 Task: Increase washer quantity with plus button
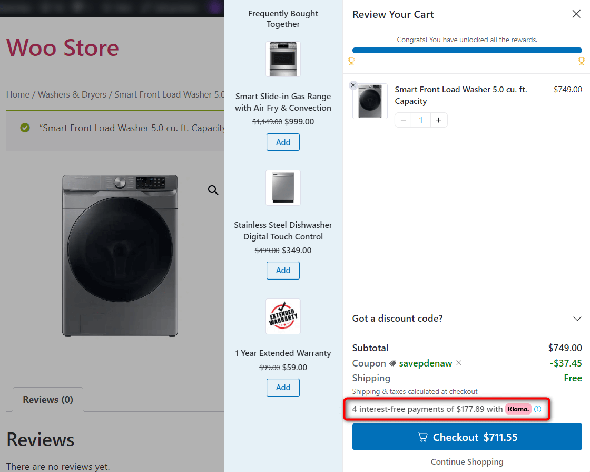point(438,120)
